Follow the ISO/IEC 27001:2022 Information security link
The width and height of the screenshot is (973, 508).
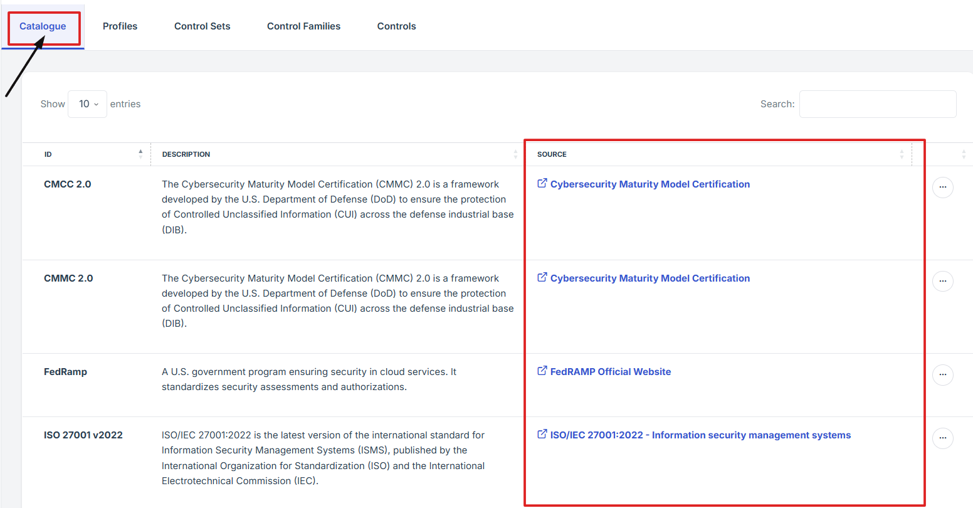pos(700,435)
